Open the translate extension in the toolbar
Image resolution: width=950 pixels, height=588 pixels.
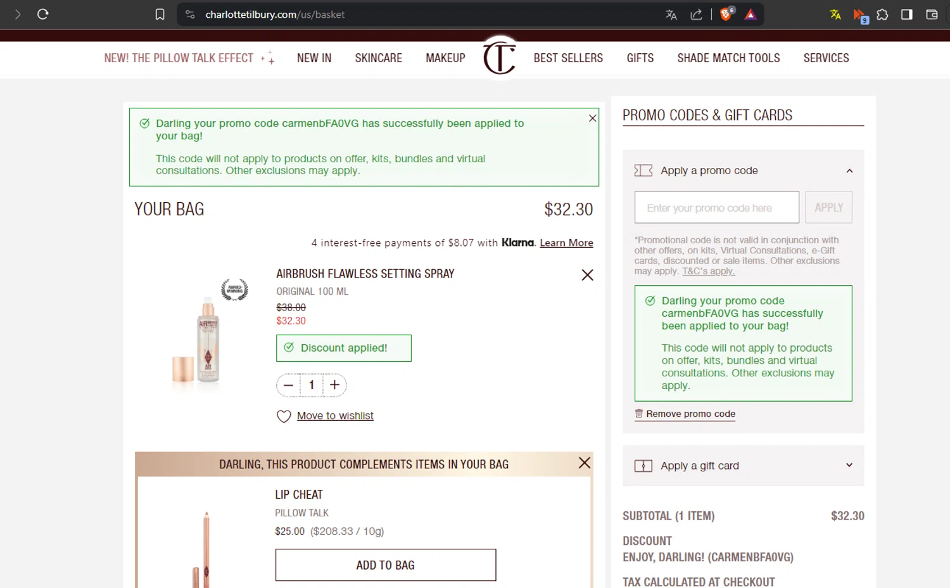pos(835,14)
